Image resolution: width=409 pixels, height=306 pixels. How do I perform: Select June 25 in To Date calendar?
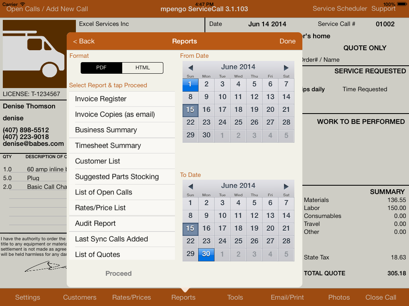(238, 241)
